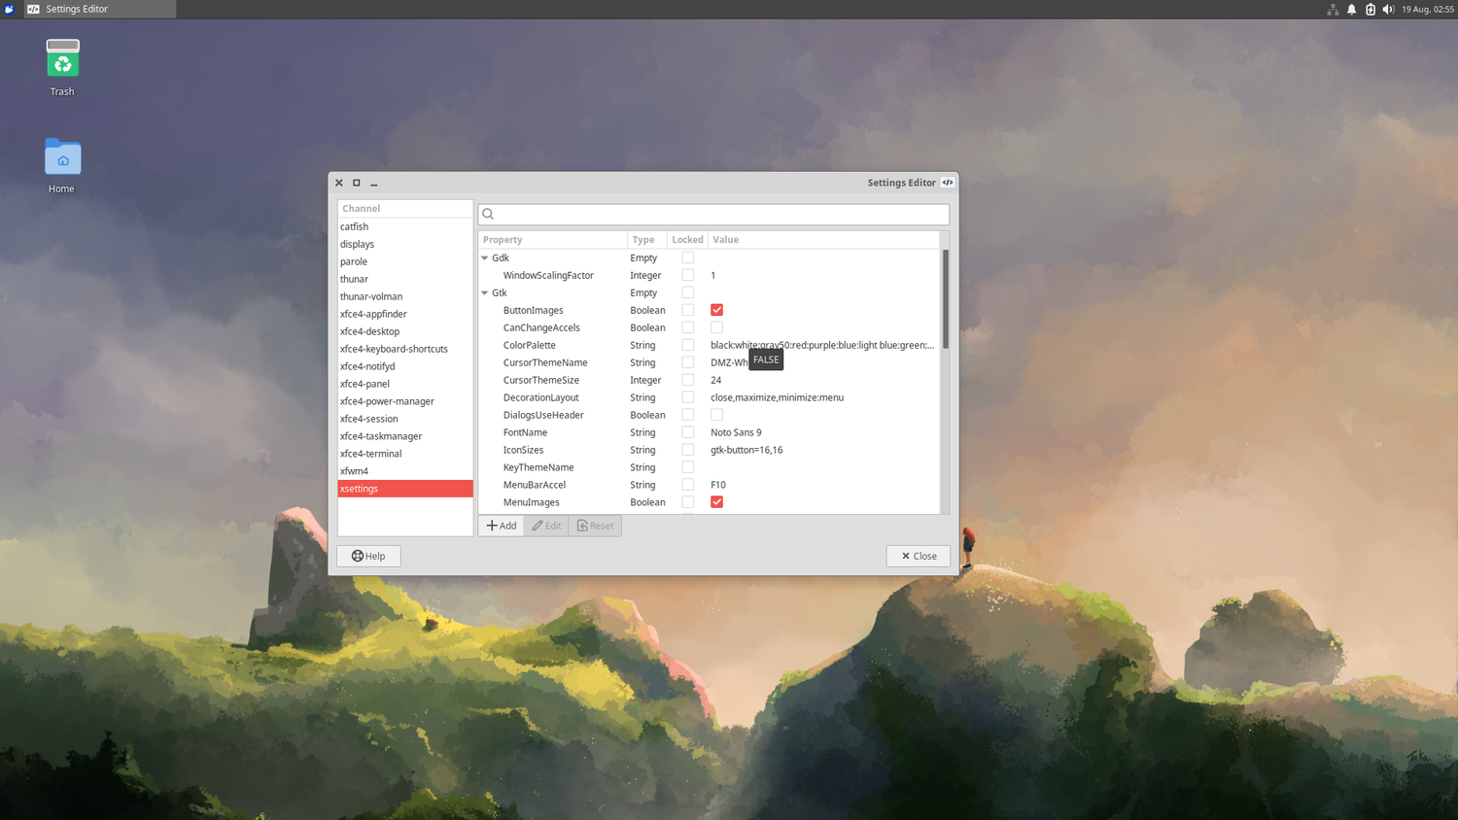Open the notifications bell icon

pyautogui.click(x=1351, y=9)
